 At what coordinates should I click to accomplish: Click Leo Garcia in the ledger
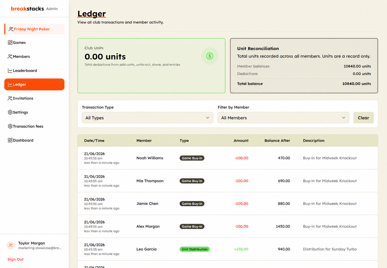click(x=146, y=249)
